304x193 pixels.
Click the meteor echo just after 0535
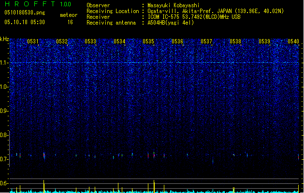pyautogui.click(x=154, y=155)
